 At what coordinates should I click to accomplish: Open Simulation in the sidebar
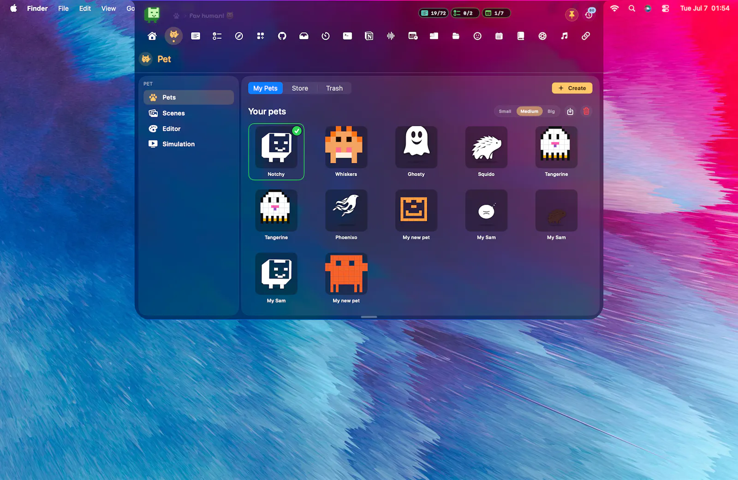pyautogui.click(x=189, y=144)
